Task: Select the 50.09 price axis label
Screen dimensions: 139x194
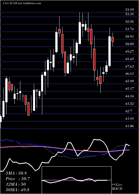Action: (129, 44)
